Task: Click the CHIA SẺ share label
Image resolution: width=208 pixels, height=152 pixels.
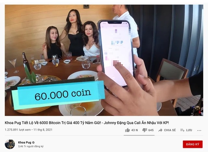Action: tap(170, 130)
